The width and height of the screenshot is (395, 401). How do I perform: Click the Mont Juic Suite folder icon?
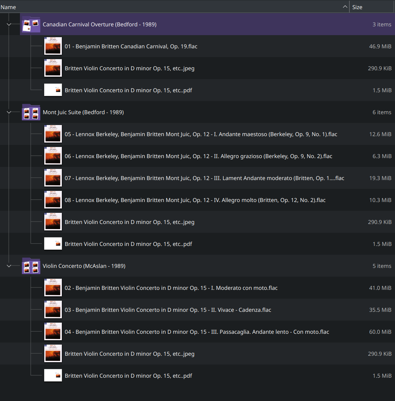(x=31, y=112)
